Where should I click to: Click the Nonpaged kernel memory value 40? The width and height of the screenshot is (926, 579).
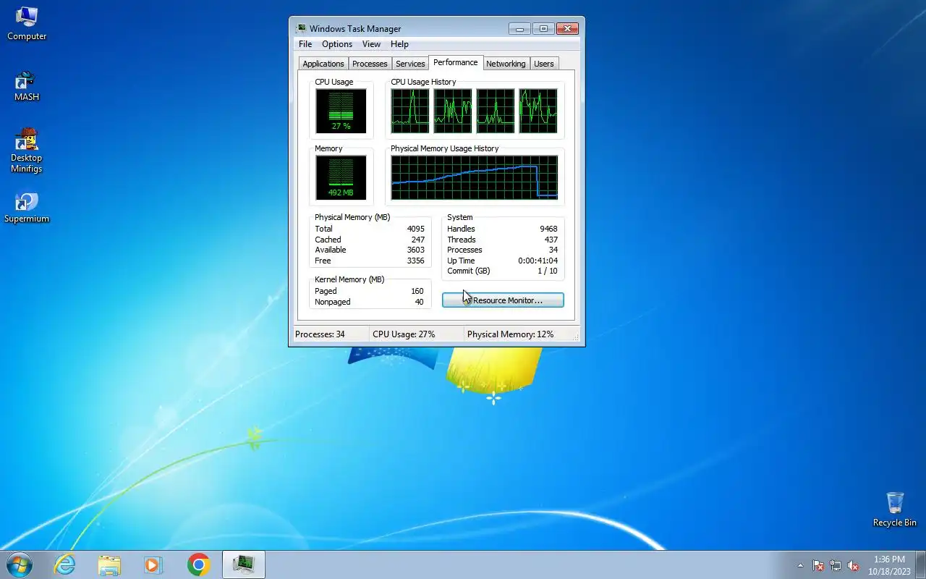[419, 302]
